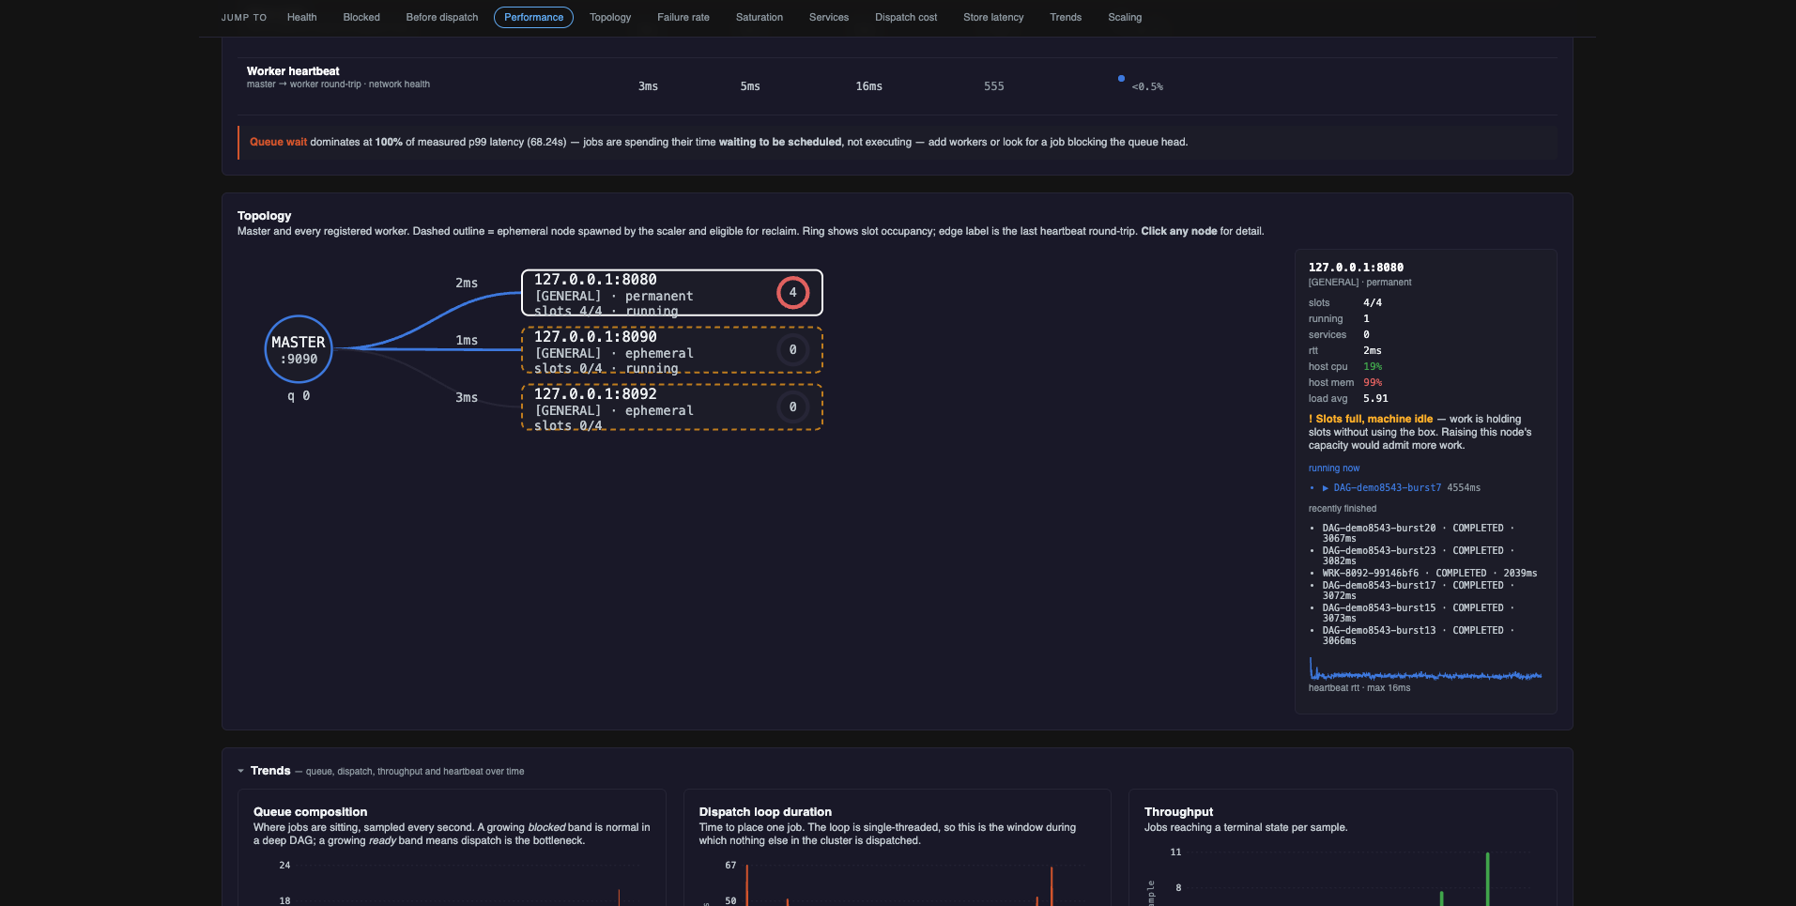1796x906 pixels.
Task: Jump to Dispatch cost section
Action: 906,17
